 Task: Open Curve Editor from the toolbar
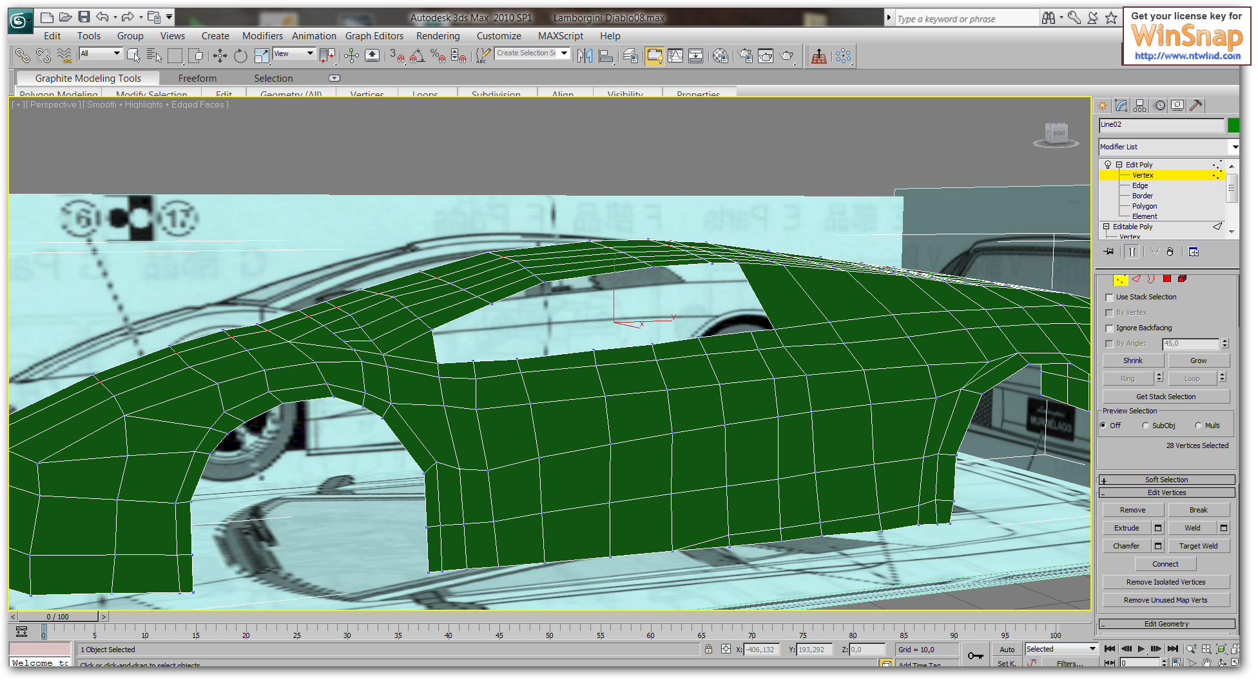click(675, 57)
